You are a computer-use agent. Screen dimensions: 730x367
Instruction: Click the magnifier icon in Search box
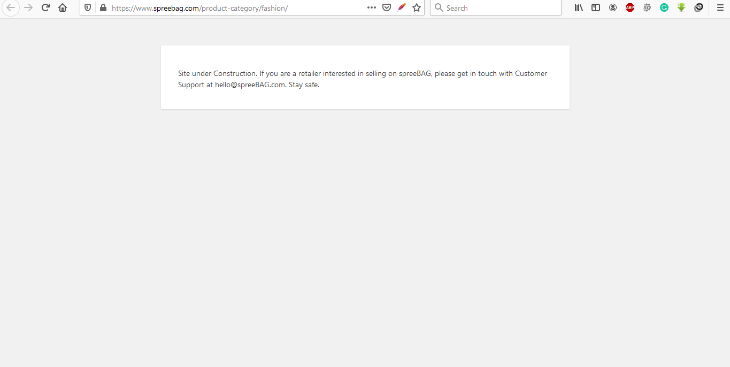pos(439,7)
